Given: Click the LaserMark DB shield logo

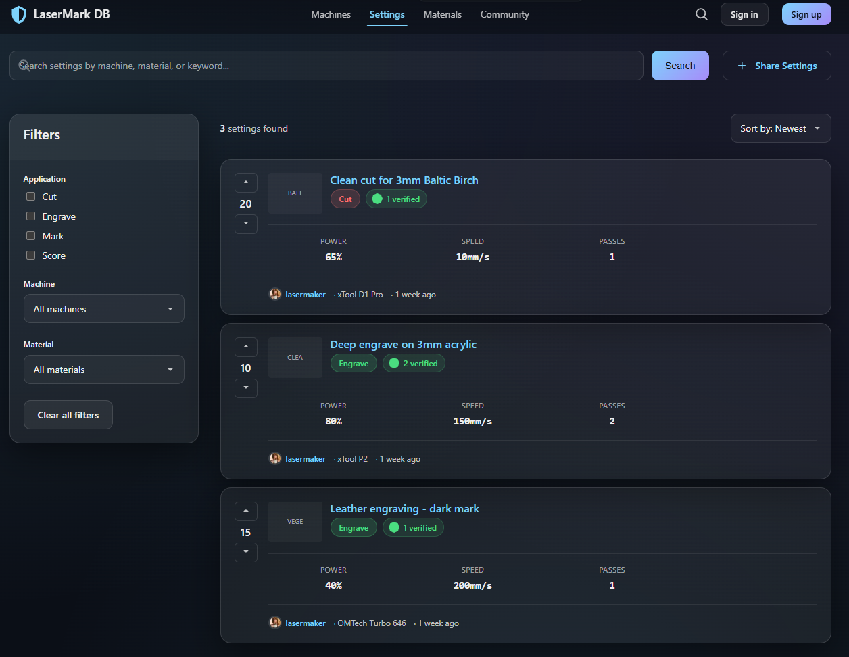Looking at the screenshot, I should click(19, 14).
